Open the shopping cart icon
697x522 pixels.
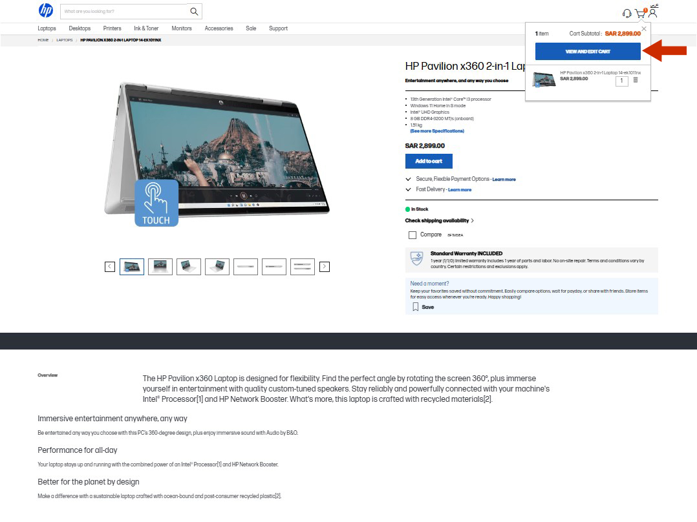pyautogui.click(x=640, y=14)
